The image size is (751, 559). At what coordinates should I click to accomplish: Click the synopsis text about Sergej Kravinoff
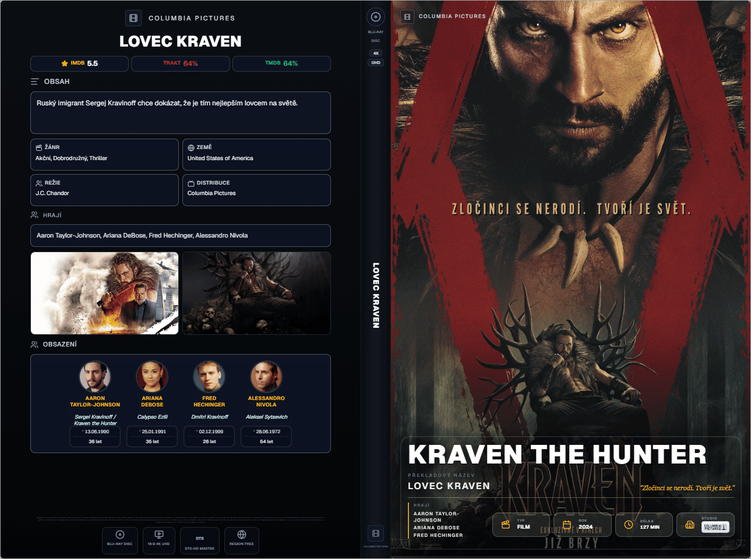tap(167, 103)
